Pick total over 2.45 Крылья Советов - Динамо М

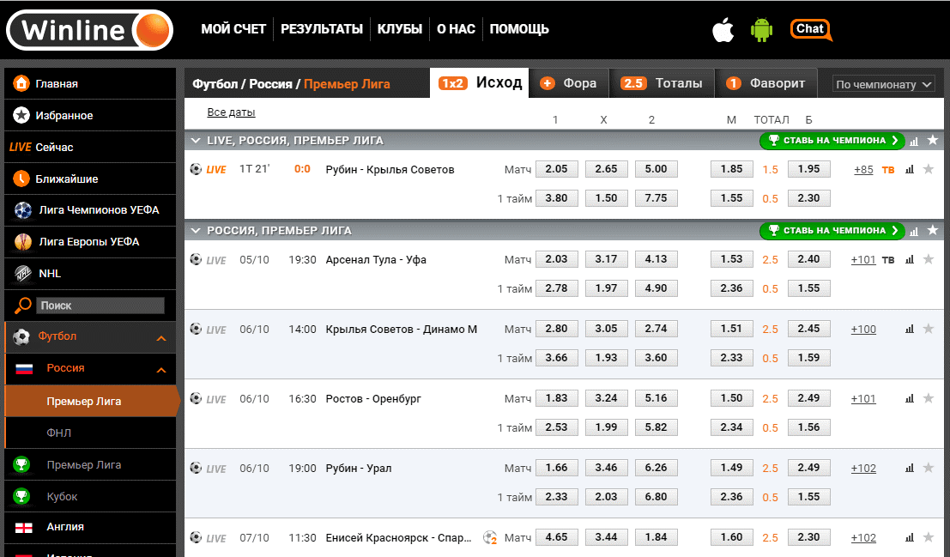click(x=809, y=329)
